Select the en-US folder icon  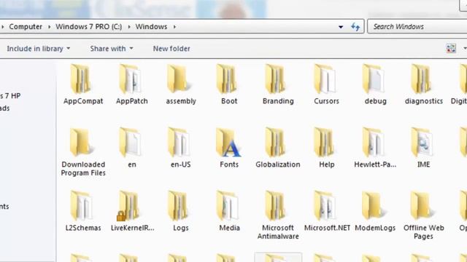point(179,143)
